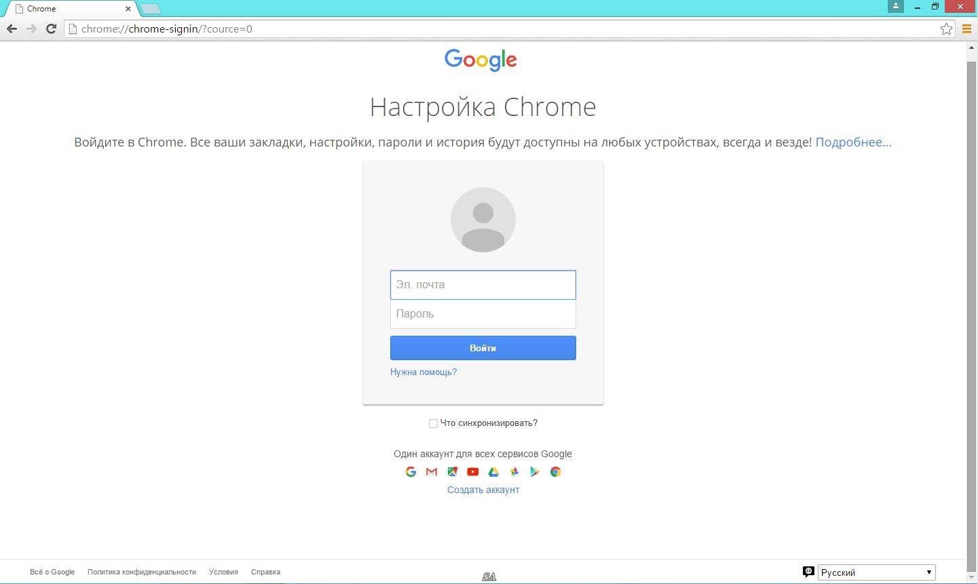Click the Справка footer link
The width and height of the screenshot is (978, 584).
click(x=265, y=572)
